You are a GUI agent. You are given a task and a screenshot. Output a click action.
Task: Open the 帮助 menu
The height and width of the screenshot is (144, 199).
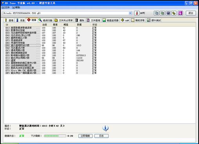tap(16, 7)
